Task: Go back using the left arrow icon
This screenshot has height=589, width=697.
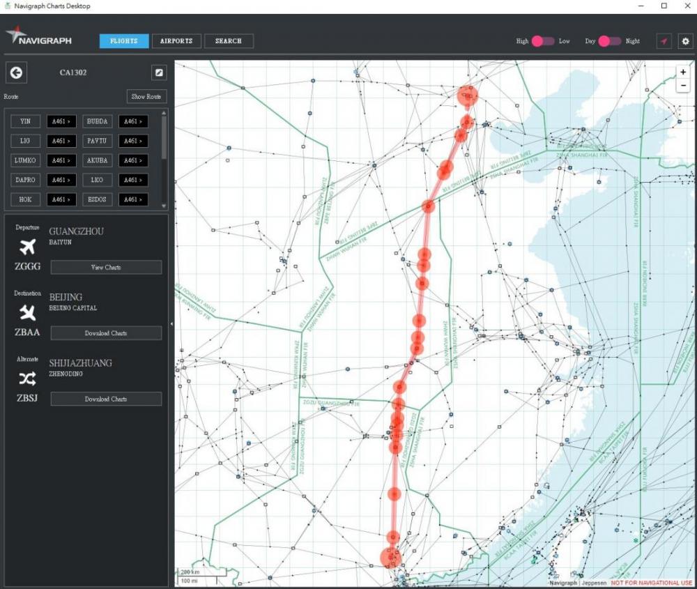Action: tap(17, 72)
